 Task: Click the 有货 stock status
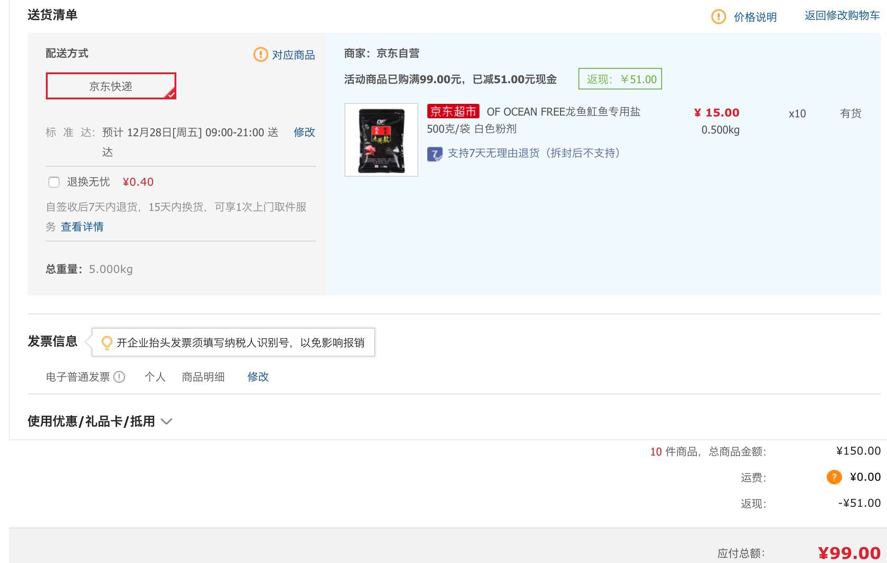tap(851, 113)
